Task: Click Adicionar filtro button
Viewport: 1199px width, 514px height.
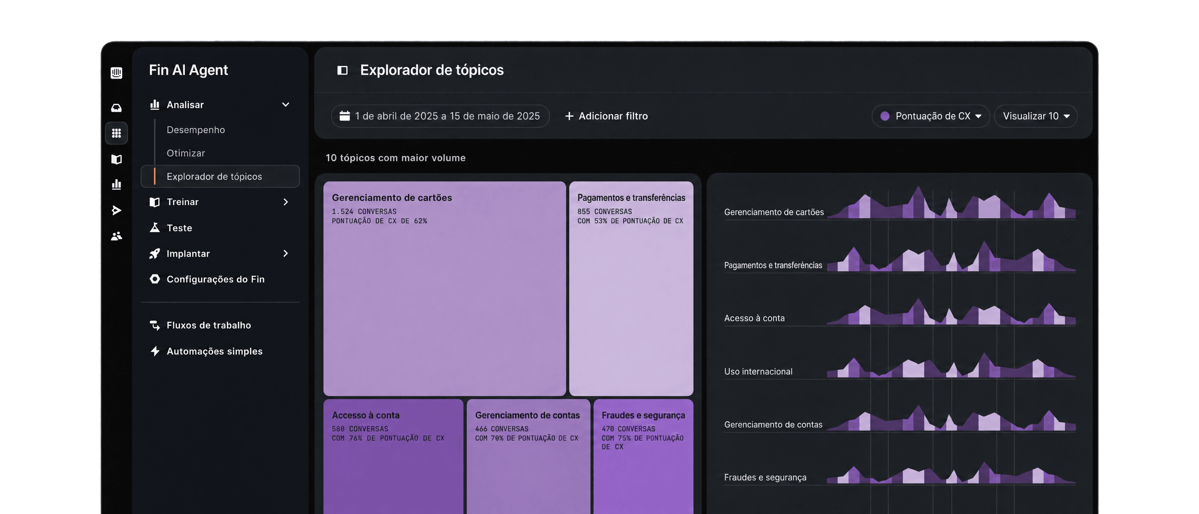Action: [606, 116]
